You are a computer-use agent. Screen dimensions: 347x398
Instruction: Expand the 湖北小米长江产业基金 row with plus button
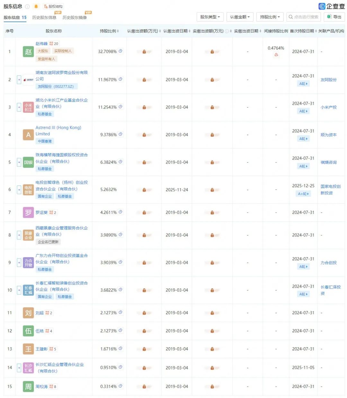click(x=19, y=107)
